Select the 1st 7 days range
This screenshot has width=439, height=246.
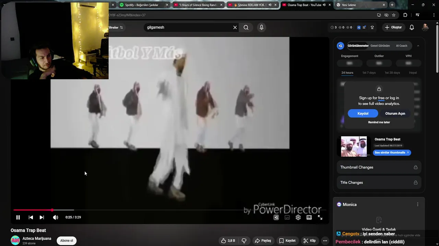(369, 73)
